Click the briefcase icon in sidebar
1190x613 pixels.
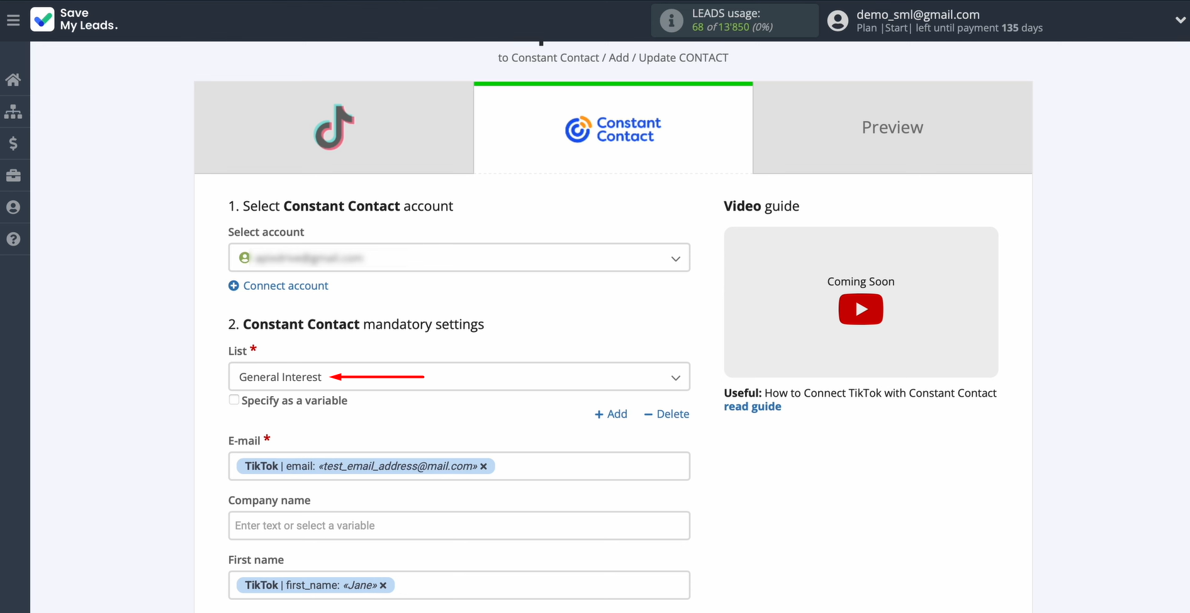click(x=13, y=176)
